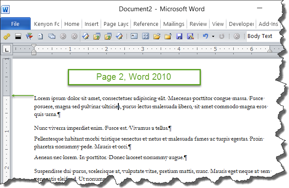This screenshot has width=289, height=188.
Task: Click the first line indent marker on ruler
Action: [x=34, y=47]
